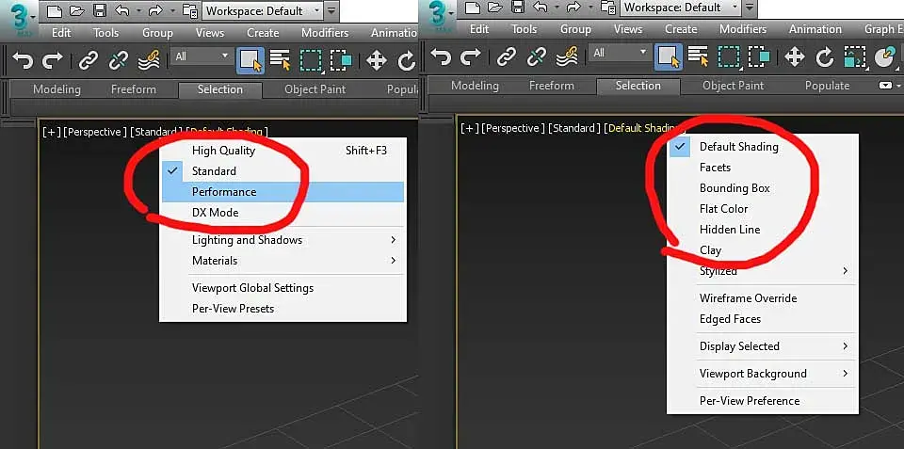The width and height of the screenshot is (904, 449).
Task: Click Select by Name icon in right toolbar
Action: tap(698, 56)
